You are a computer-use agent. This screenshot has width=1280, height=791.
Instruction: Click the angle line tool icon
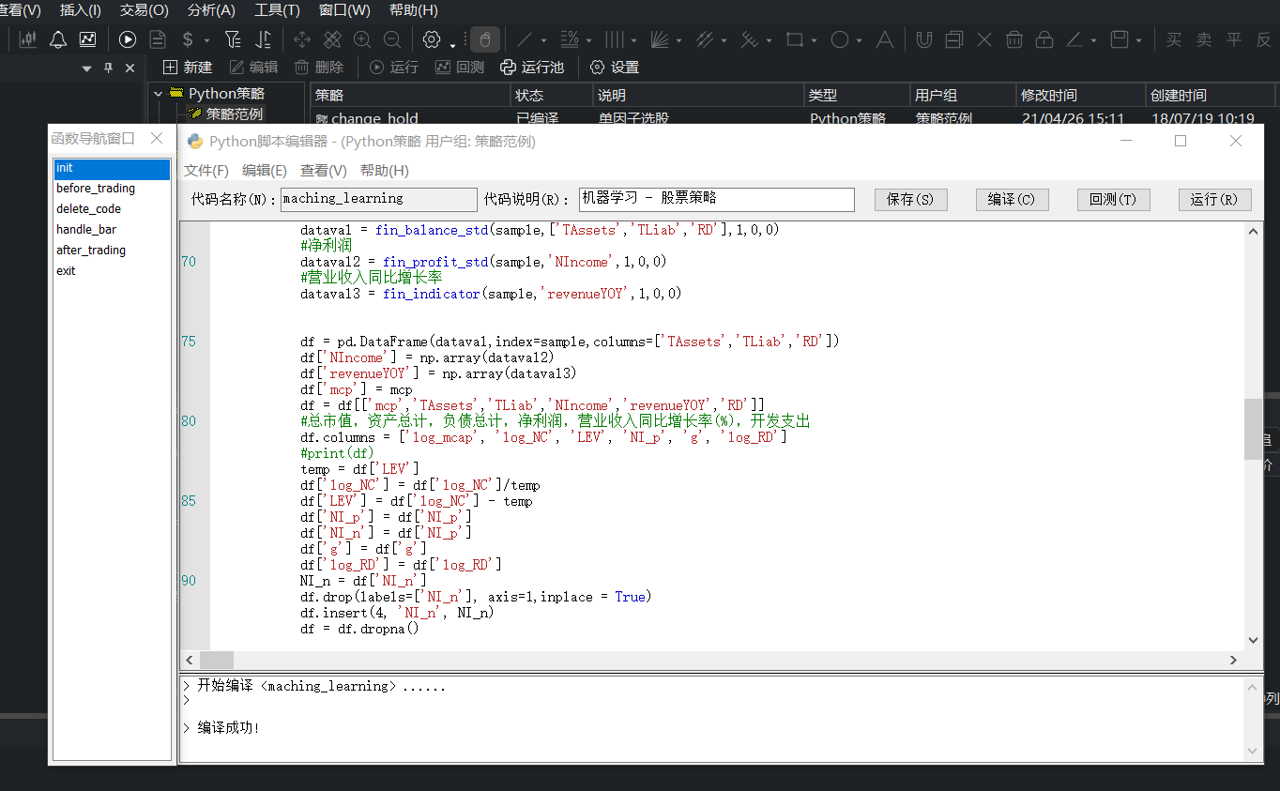click(x=1074, y=39)
